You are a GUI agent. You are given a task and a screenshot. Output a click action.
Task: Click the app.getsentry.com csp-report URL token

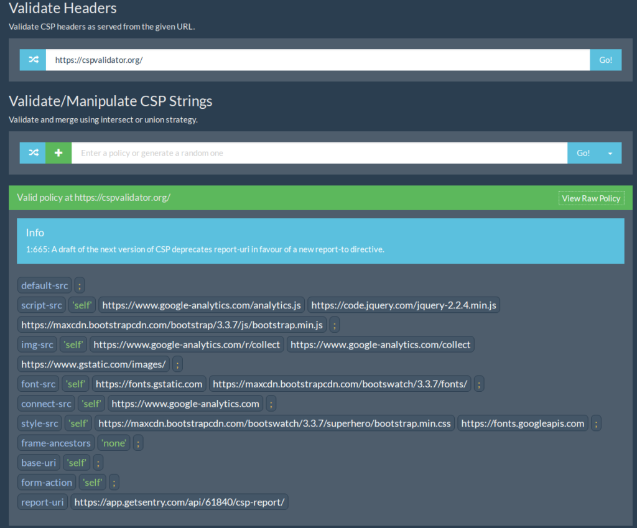point(179,502)
